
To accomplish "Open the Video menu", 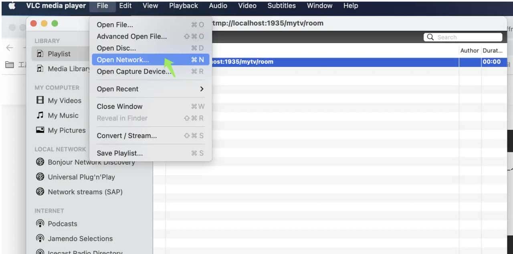I will point(247,6).
